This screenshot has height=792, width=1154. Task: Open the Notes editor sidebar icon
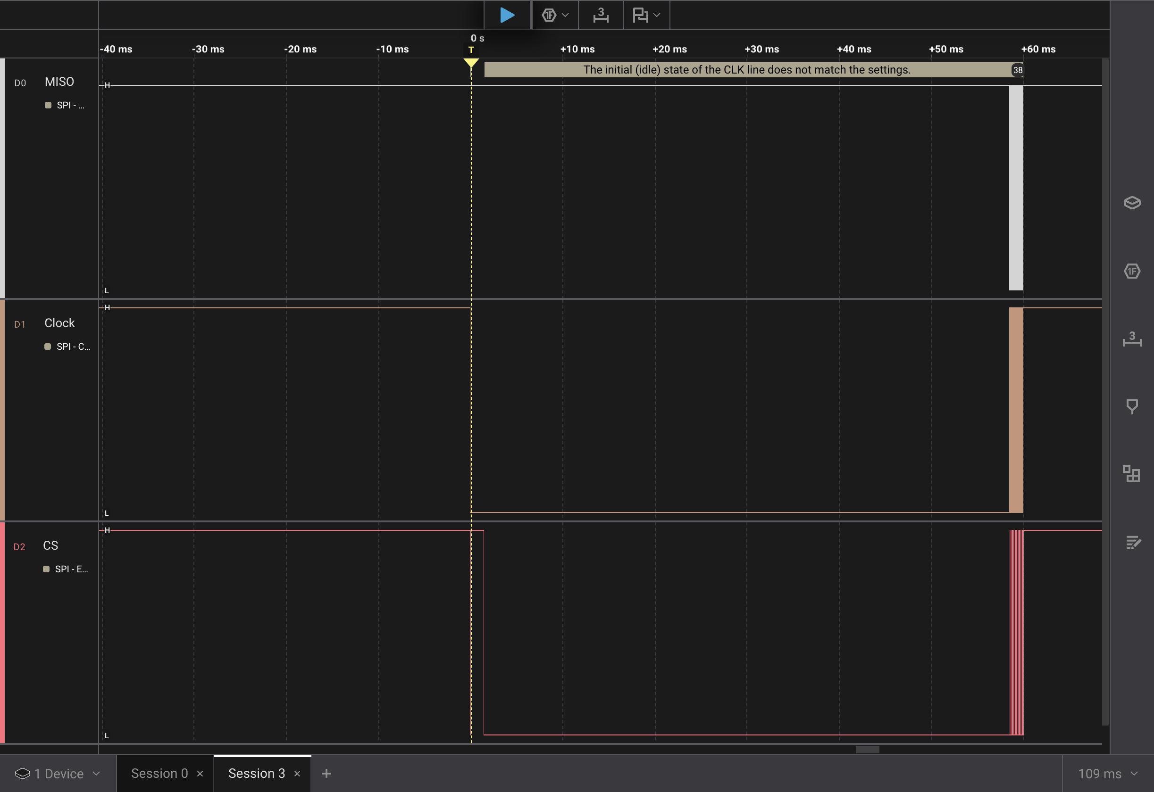click(x=1132, y=543)
